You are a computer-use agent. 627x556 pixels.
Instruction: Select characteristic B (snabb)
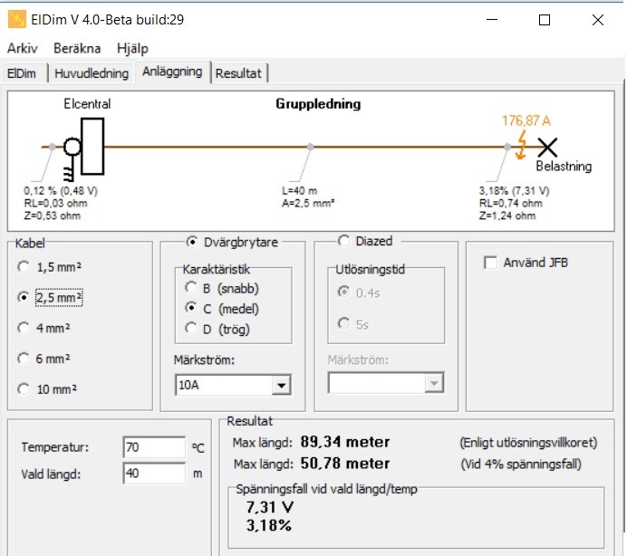(x=190, y=288)
